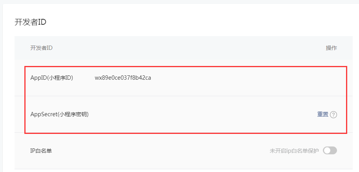Click the 操作 column header

click(x=331, y=48)
